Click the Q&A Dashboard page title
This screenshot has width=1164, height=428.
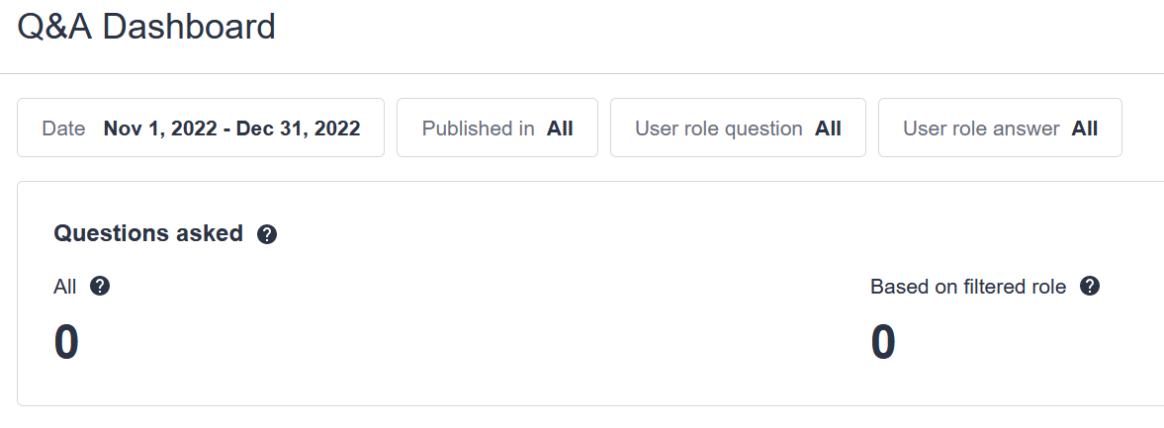[146, 28]
